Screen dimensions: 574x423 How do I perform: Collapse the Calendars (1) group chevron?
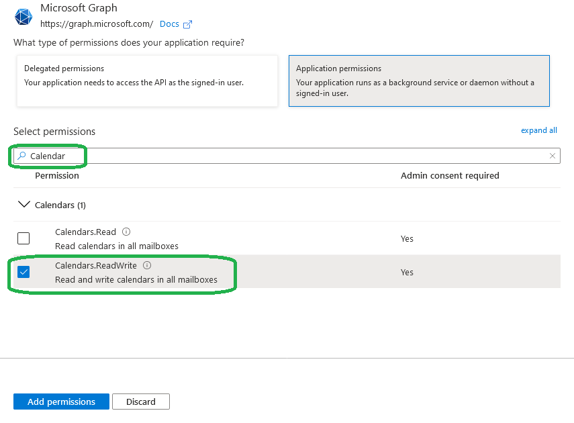(24, 204)
